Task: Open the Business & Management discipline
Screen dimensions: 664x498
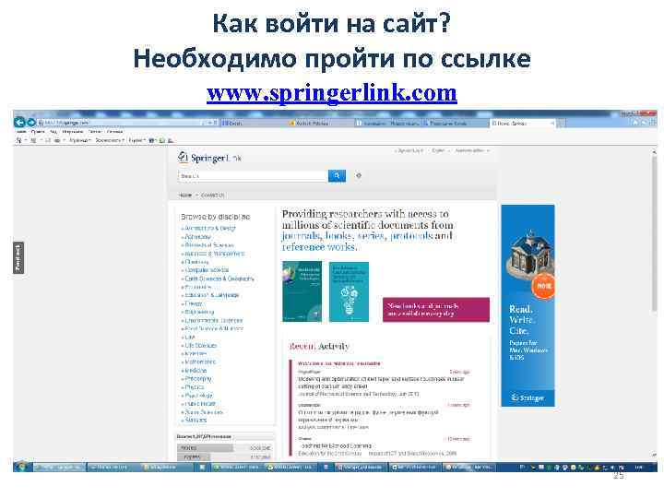Action: pos(214,254)
